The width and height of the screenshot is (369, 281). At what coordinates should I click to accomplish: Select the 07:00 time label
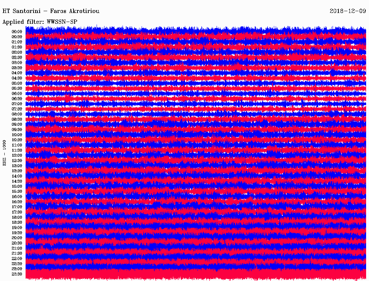(x=17, y=104)
